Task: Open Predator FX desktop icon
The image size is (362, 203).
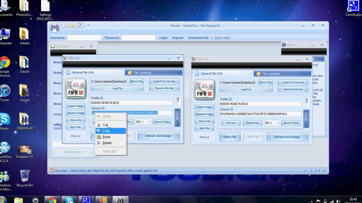Action: pos(25,151)
